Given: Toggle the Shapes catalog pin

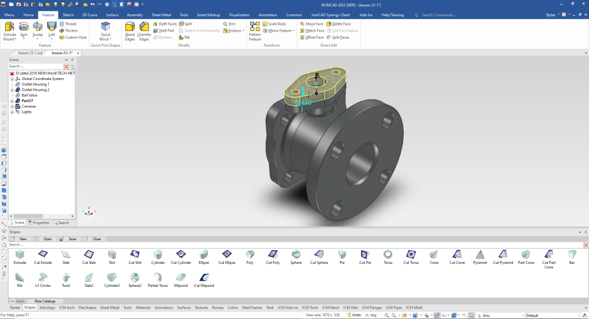Looking at the screenshot, I should tap(585, 232).
